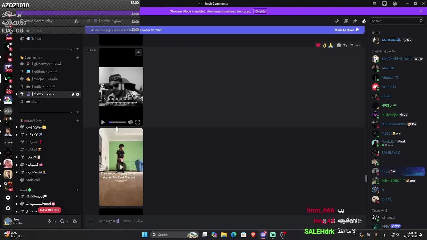Deafen using the headphones icon
This screenshot has width=427, height=240.
pyautogui.click(x=62, y=221)
